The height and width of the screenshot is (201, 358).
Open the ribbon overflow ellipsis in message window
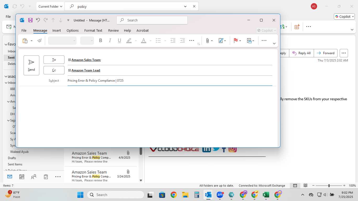point(264,41)
